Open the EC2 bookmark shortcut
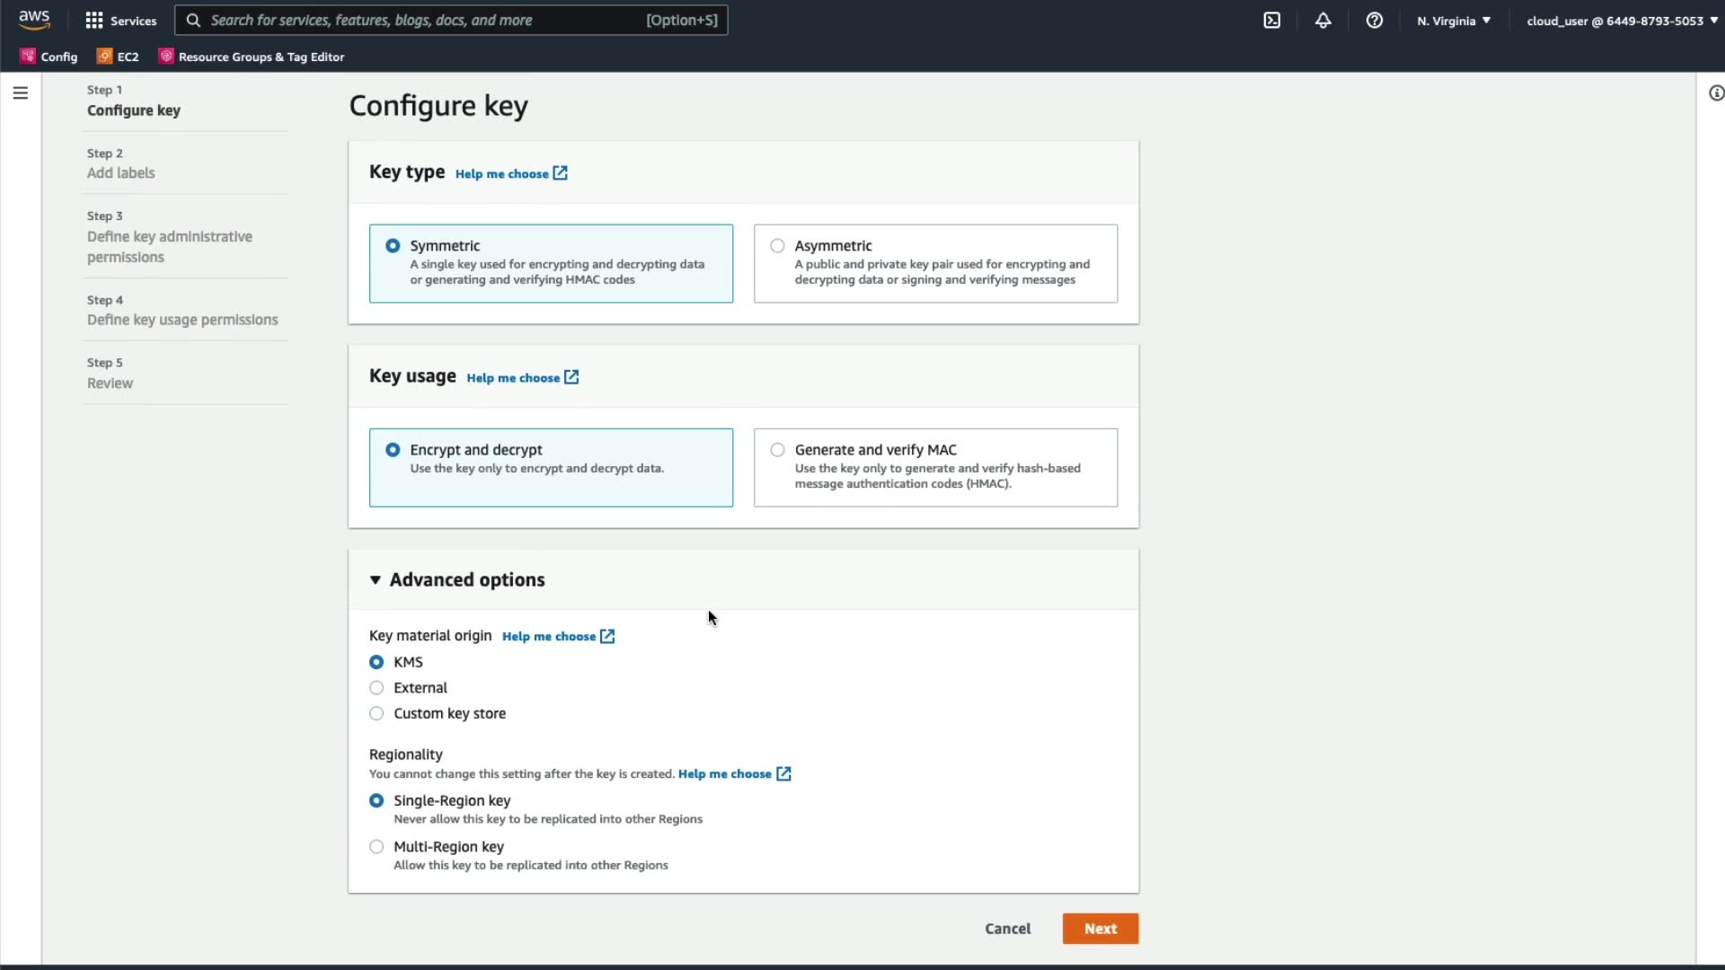Screen dimensions: 1725x970 tap(118, 57)
